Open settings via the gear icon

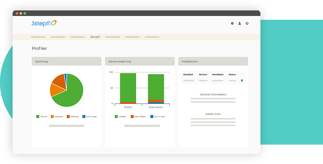(232, 23)
